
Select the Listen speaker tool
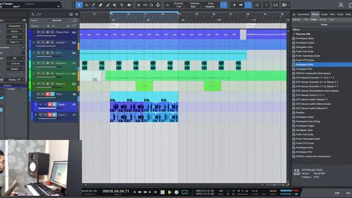pyautogui.click(x=129, y=5)
